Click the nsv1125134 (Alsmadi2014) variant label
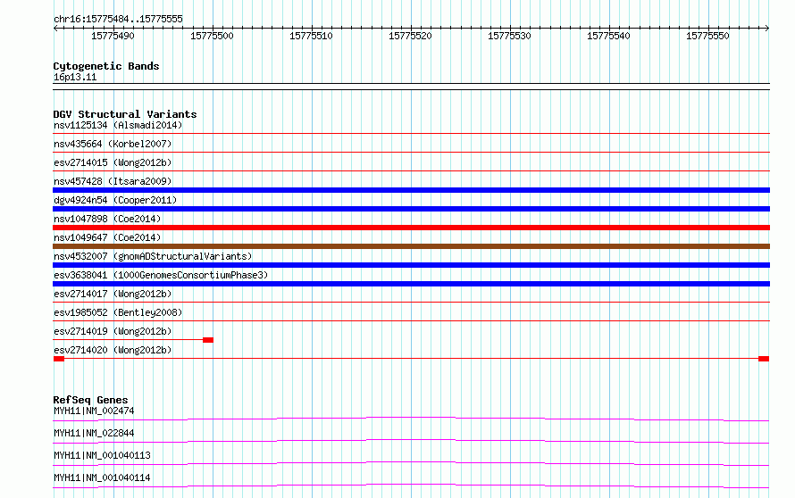The image size is (795, 498). point(118,125)
